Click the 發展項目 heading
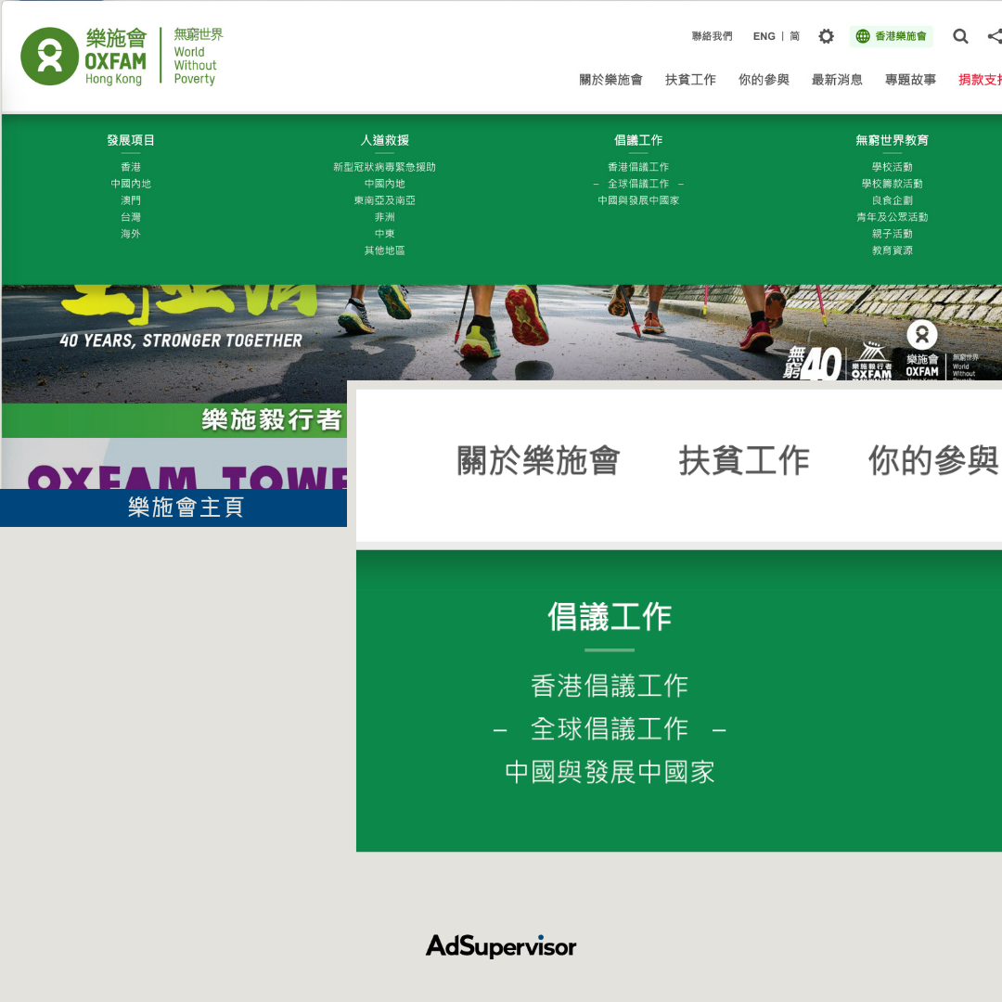 click(x=131, y=140)
